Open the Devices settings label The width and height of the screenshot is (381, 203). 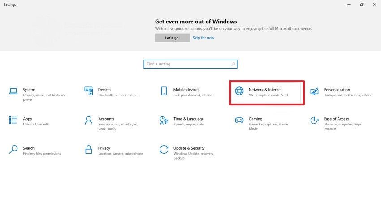(x=105, y=90)
